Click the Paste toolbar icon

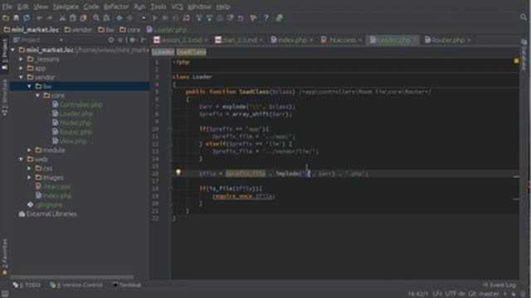[x=83, y=18]
